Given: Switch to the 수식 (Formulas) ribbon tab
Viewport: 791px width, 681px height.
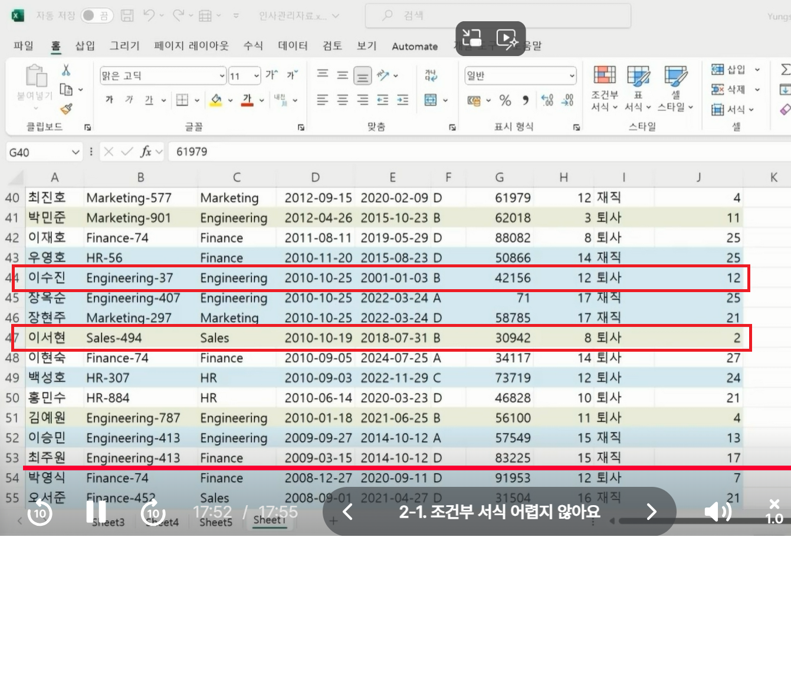Looking at the screenshot, I should (x=253, y=45).
